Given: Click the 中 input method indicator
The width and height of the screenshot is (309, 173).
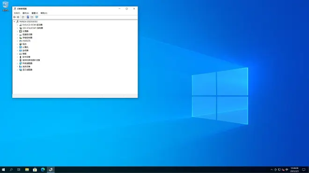Looking at the screenshot, I should tap(287, 170).
